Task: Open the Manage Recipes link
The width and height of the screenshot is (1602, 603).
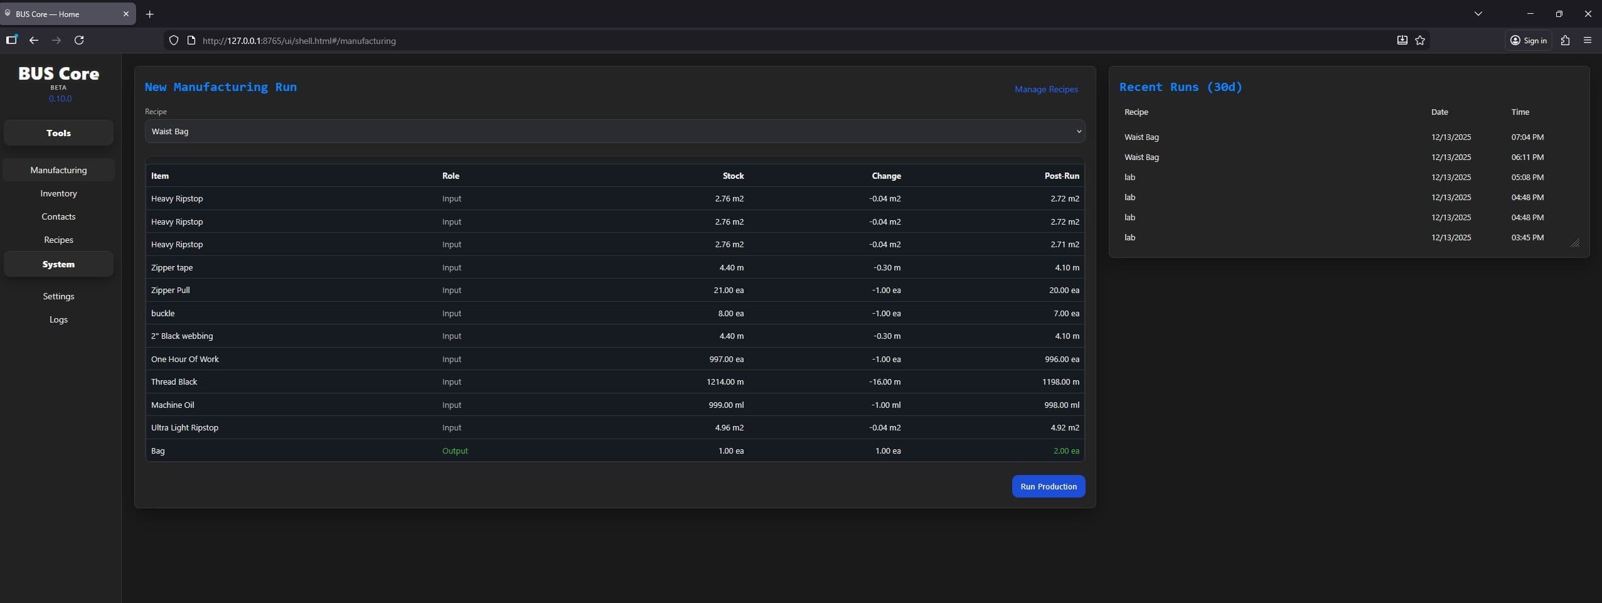Action: (1045, 88)
